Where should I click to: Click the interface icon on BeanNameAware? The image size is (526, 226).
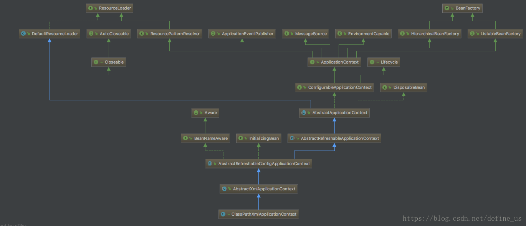coord(186,138)
